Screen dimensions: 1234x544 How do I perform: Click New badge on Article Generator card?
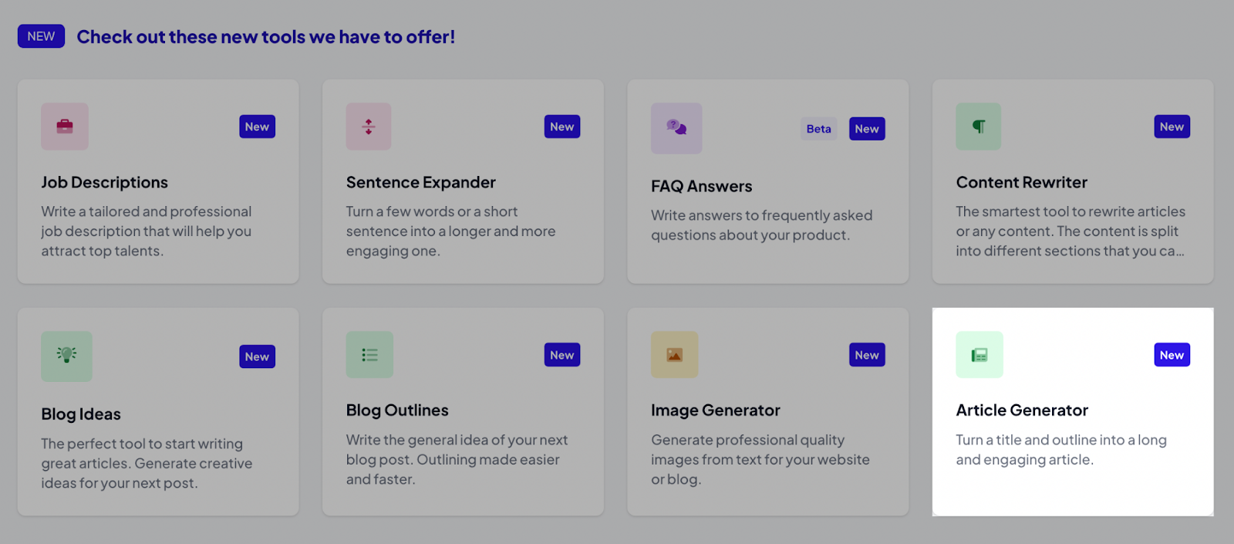pyautogui.click(x=1172, y=355)
